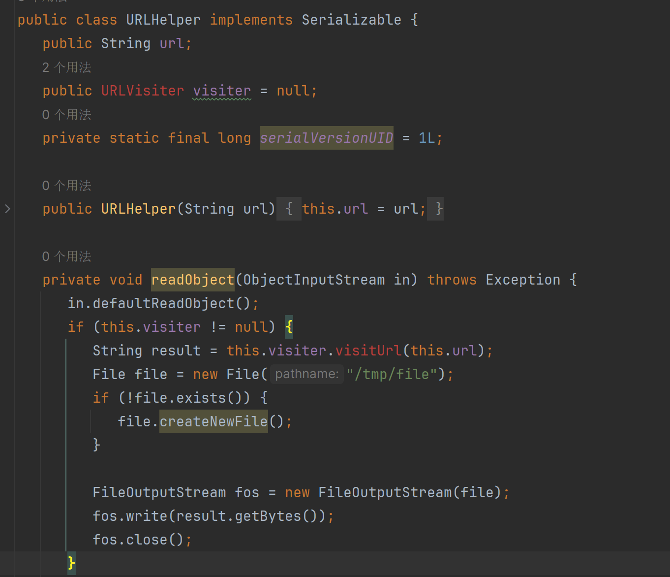Screen dimensions: 670x577
Task: Click result.getBytes() inside fos.write
Action: [246, 516]
